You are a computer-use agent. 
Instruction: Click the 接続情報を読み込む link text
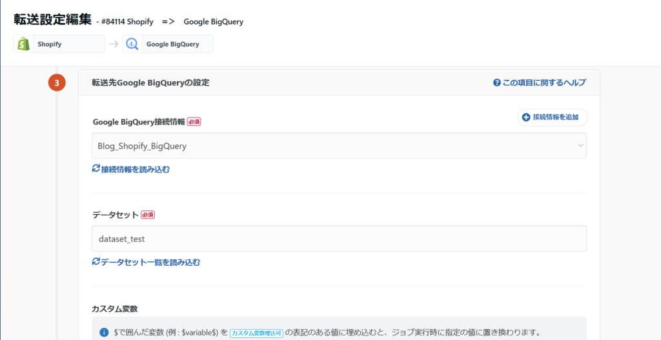pyautogui.click(x=135, y=169)
